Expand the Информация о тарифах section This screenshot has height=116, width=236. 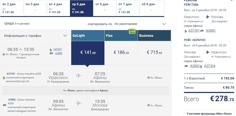[x=65, y=36]
